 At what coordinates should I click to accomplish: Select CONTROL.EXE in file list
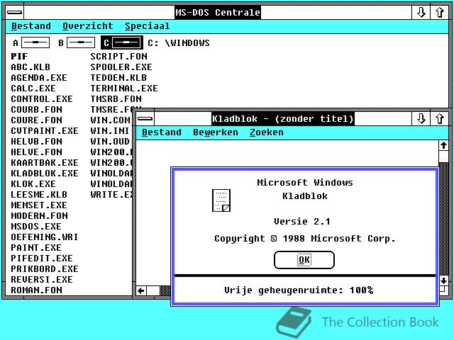(x=42, y=99)
